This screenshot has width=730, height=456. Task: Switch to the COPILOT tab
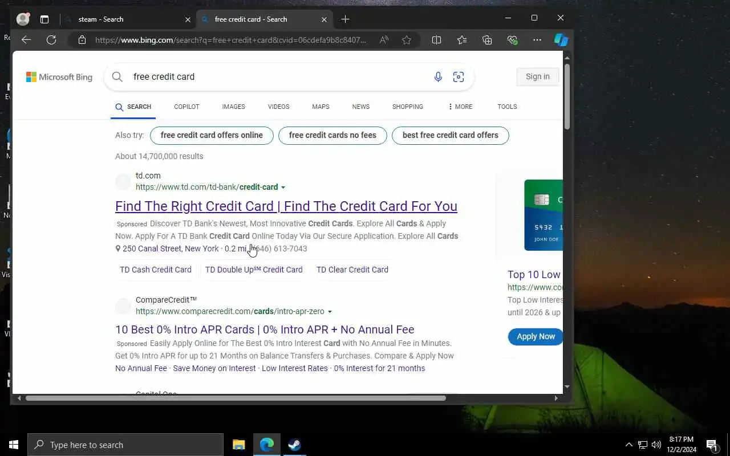pyautogui.click(x=186, y=107)
